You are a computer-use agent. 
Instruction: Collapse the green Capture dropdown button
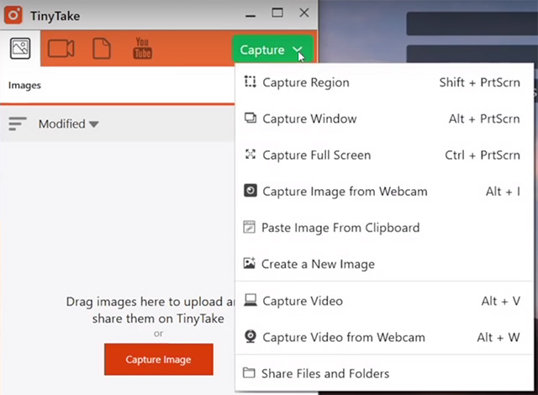272,50
